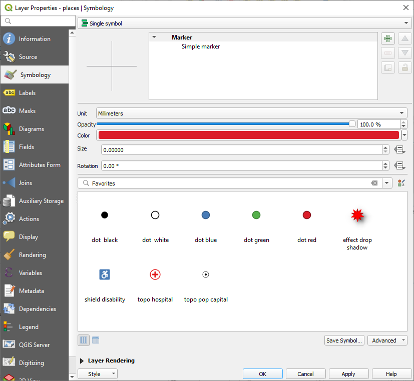Pick the effect drop shadow marker
Image resolution: width=414 pixels, height=381 pixels.
pyautogui.click(x=357, y=215)
